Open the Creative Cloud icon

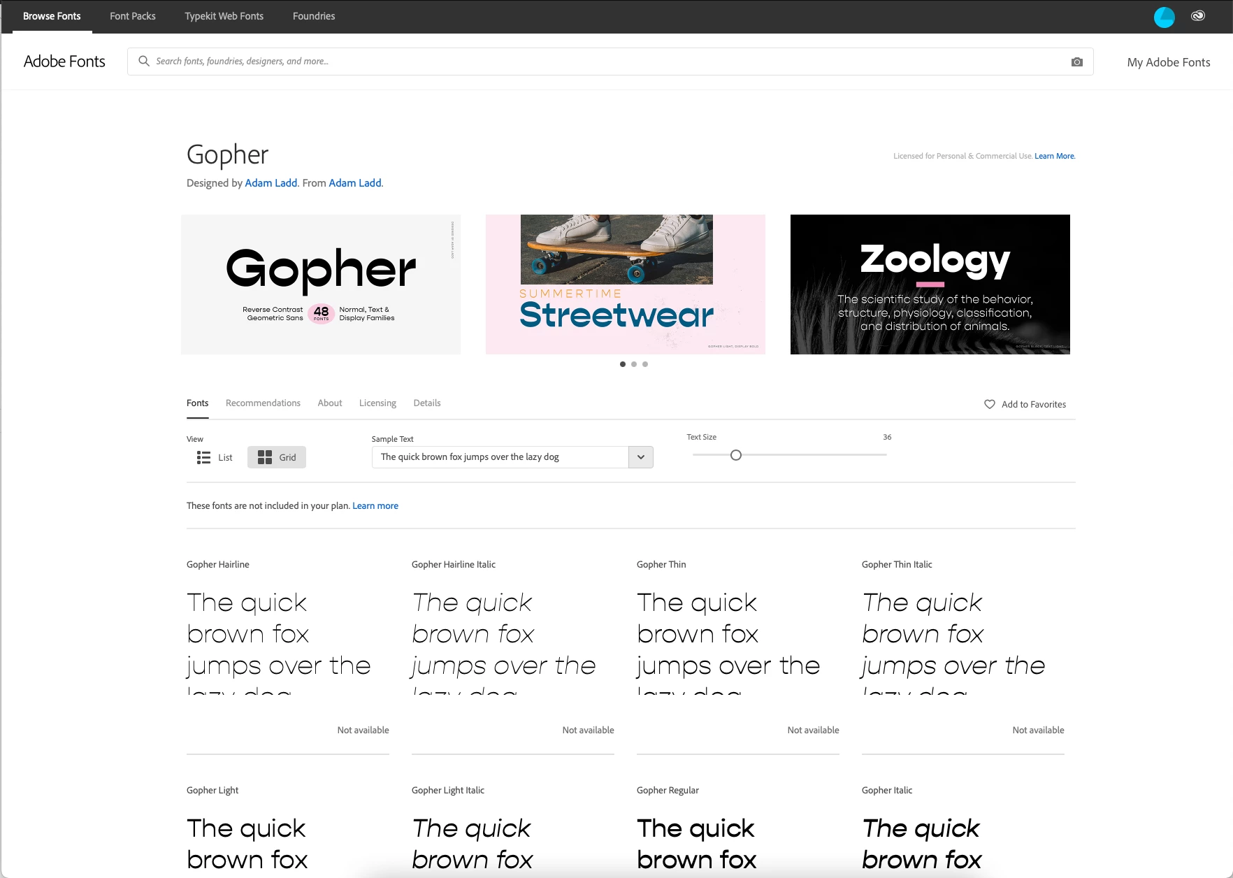(1198, 15)
